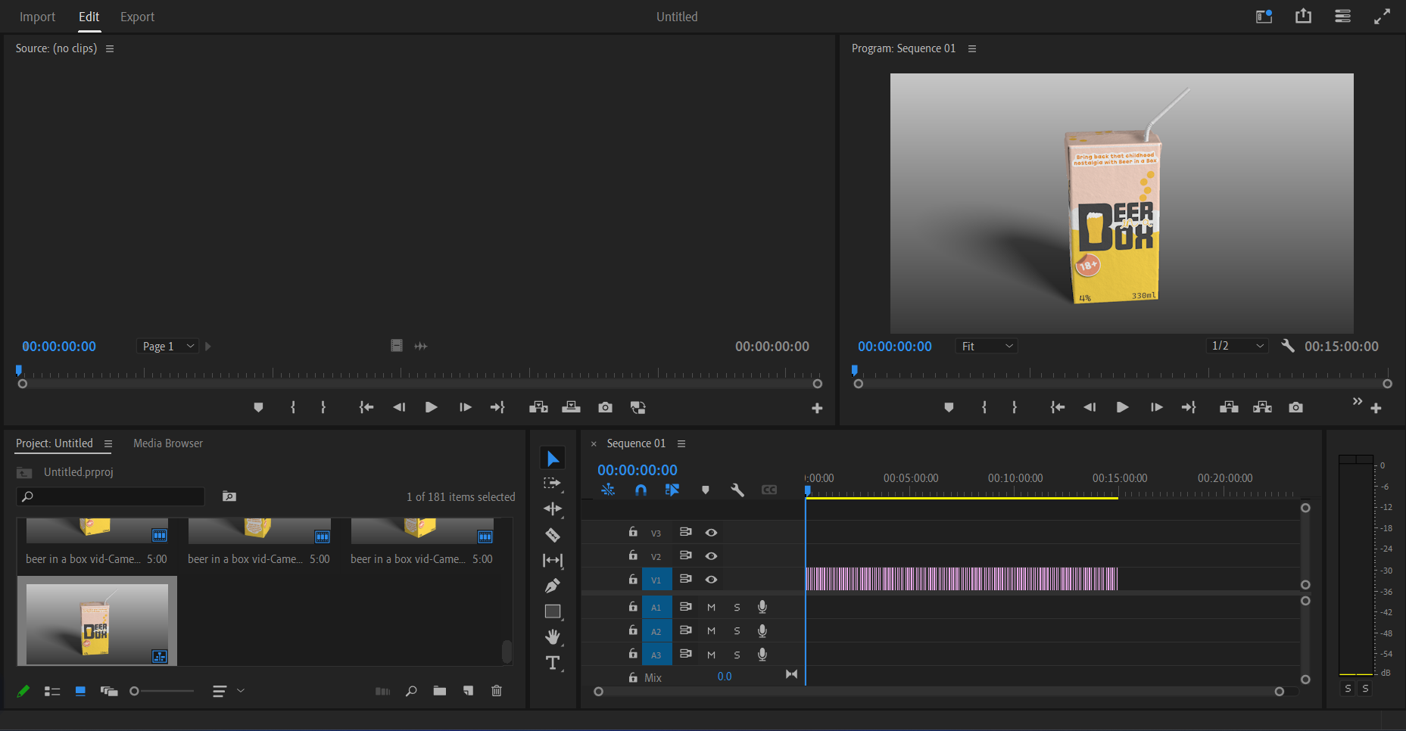1406x731 pixels.
Task: Adjust the thumbnail size slider
Action: [135, 691]
